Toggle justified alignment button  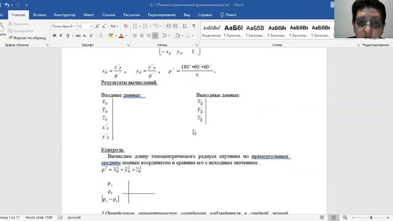pos(155,36)
